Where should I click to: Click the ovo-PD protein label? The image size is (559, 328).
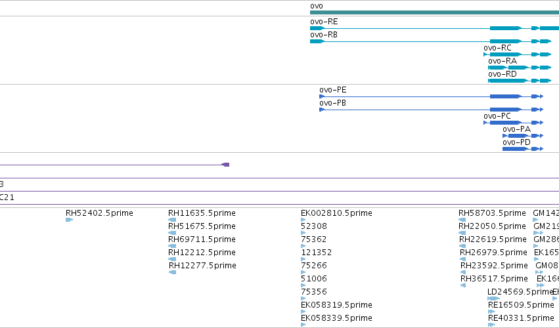(x=516, y=143)
